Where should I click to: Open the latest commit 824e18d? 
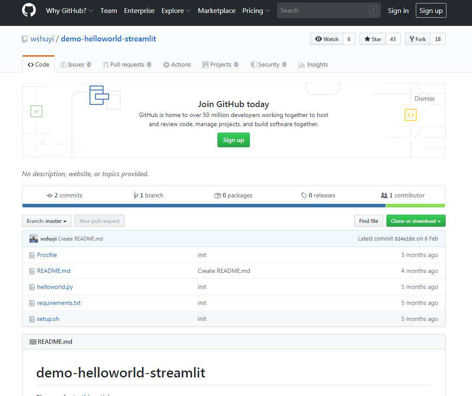click(405, 239)
